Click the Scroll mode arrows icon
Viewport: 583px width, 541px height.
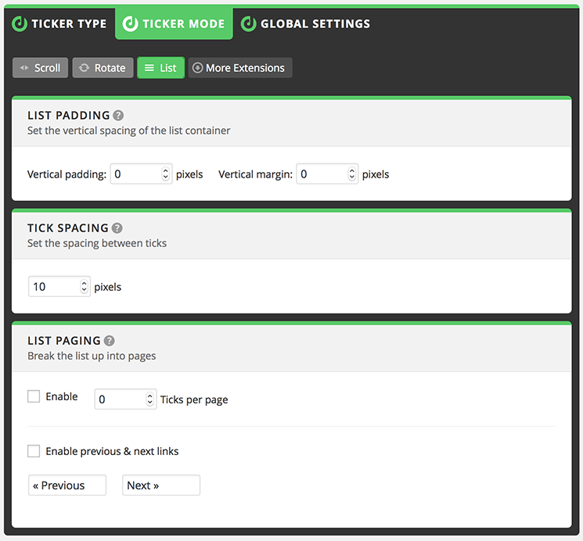(x=24, y=68)
